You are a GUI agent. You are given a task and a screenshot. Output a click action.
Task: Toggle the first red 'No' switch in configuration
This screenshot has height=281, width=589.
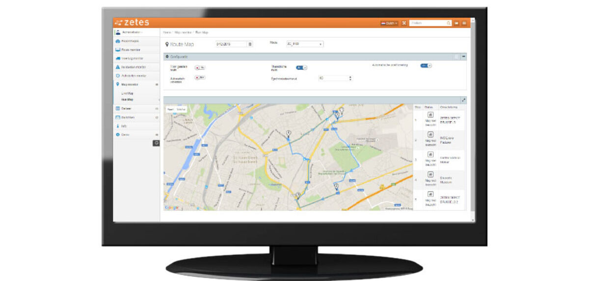pos(200,68)
